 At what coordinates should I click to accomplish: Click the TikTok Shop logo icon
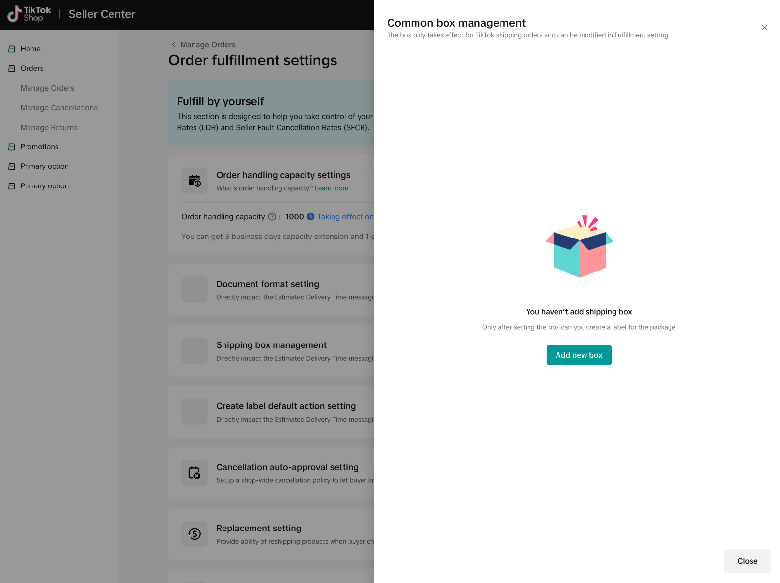[14, 14]
